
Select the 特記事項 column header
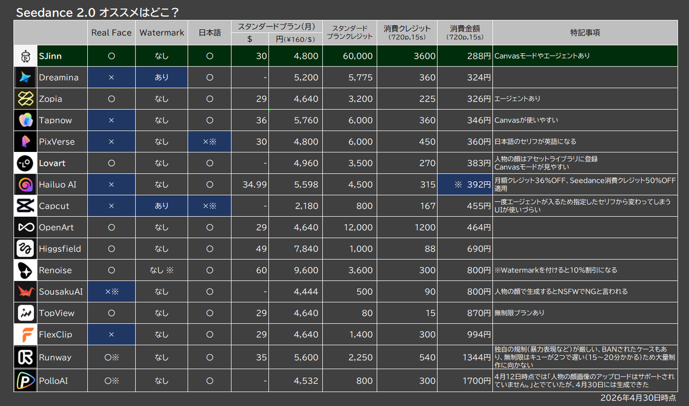coord(585,33)
